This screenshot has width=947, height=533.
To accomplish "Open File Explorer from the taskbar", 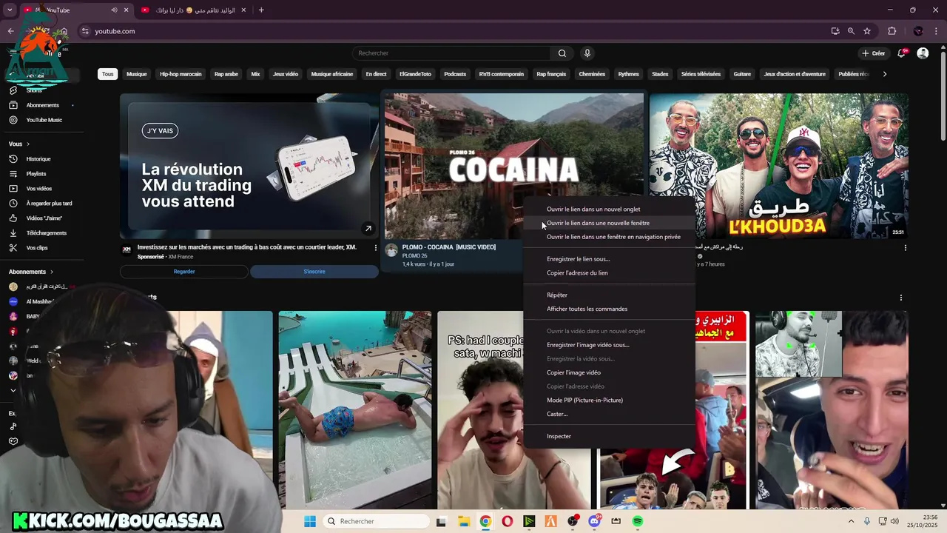I will coord(463,521).
